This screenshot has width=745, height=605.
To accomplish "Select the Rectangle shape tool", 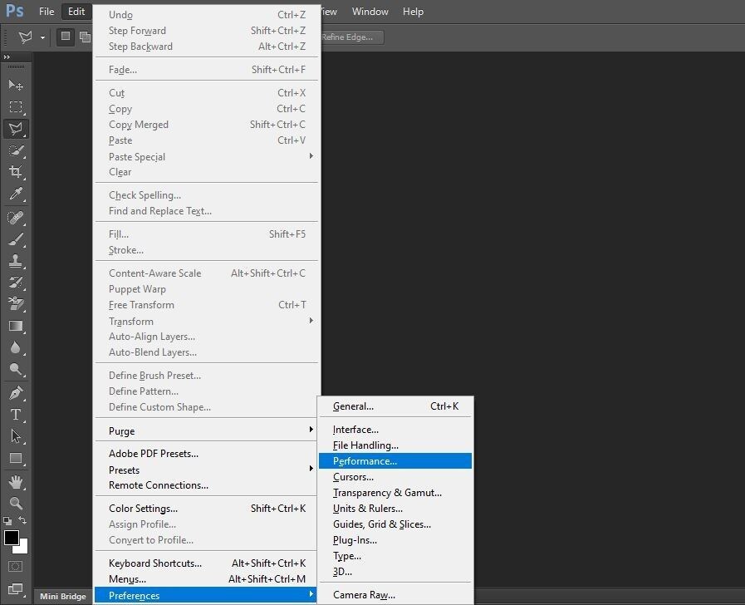I will tap(16, 458).
